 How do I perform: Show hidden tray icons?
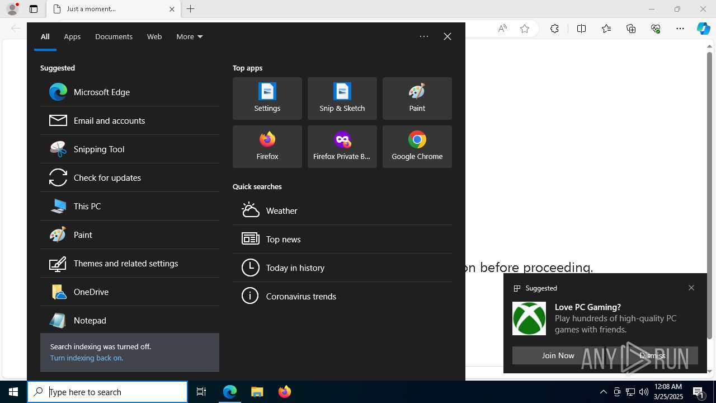604,392
